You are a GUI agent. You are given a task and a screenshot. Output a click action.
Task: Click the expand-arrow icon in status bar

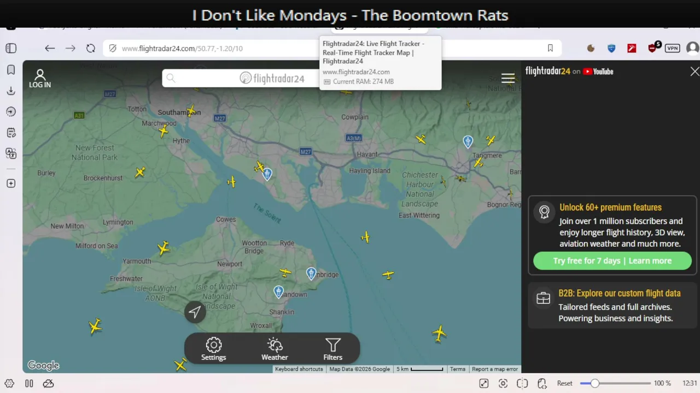point(483,383)
